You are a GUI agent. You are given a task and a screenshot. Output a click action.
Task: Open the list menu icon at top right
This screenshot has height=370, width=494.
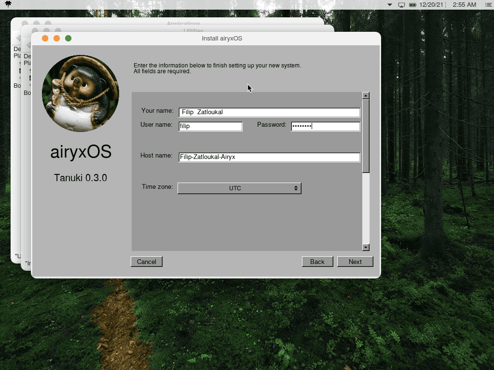click(x=488, y=5)
